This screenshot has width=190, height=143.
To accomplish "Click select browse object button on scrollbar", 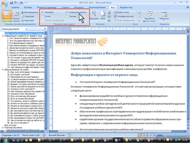I will 188,125.
